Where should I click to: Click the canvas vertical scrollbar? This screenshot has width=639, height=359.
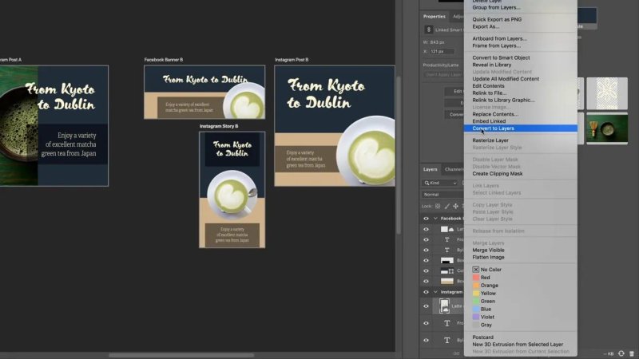(398, 155)
